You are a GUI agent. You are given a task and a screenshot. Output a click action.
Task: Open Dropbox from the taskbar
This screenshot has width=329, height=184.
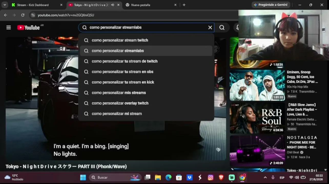pyautogui.click(x=189, y=177)
